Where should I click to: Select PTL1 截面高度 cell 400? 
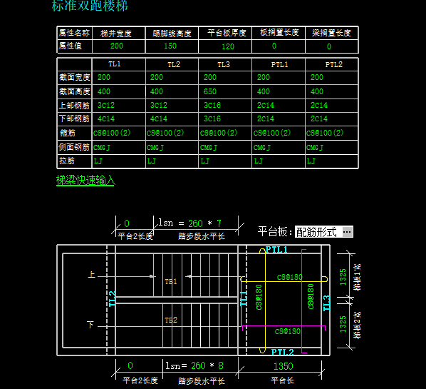pyautogui.click(x=264, y=91)
